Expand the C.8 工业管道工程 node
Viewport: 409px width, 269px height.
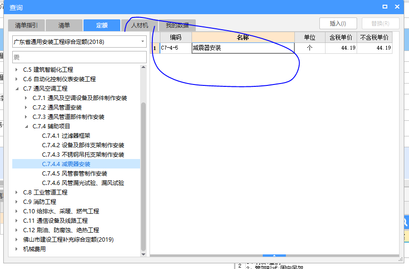coord(17,193)
